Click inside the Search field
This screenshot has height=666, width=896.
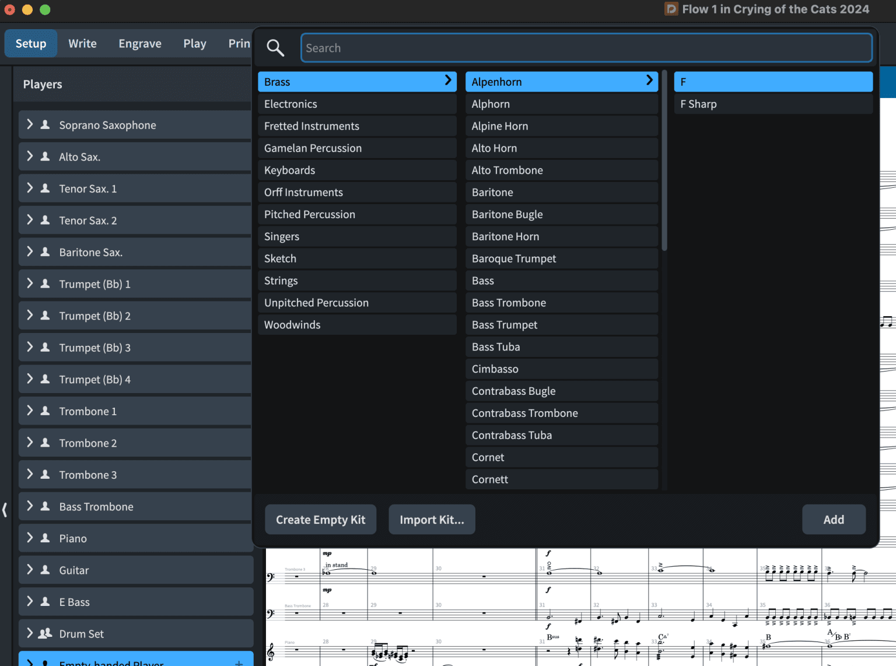(x=583, y=48)
